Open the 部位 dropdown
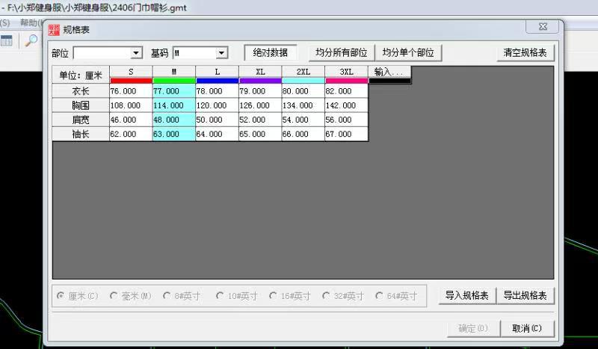This screenshot has height=349, width=598. (136, 53)
